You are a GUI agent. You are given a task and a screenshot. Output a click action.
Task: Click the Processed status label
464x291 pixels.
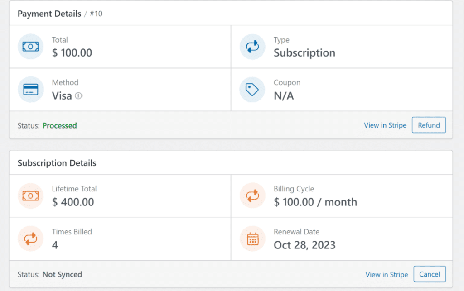pos(59,125)
